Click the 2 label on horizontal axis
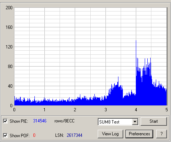Viewport: 171px width, 142px height. pos(75,110)
